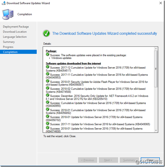
Task: Click the Summary button at the bottom
Action: point(129,160)
